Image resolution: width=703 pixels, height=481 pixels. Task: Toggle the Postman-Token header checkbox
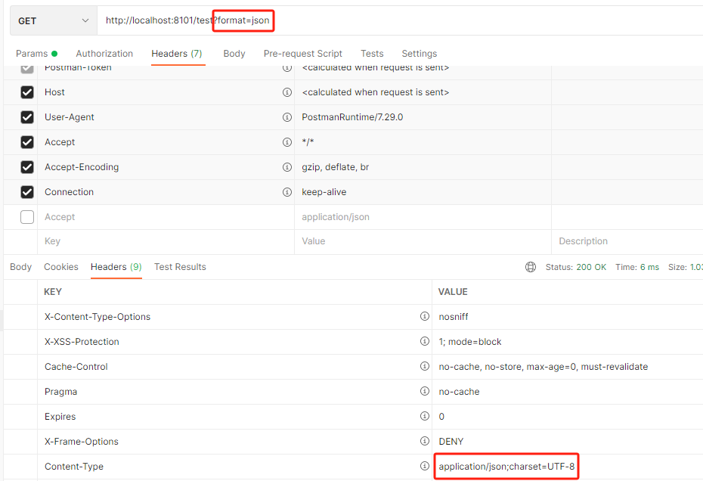click(x=27, y=69)
